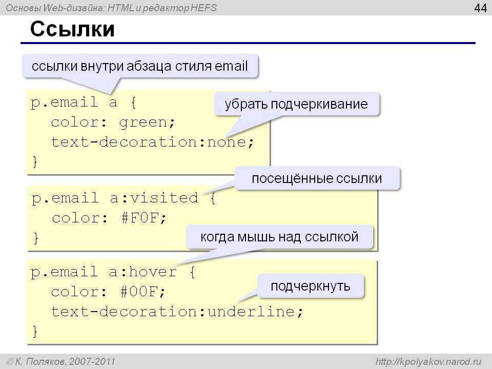Click the slide title "Ссылки"

pyautogui.click(x=72, y=29)
